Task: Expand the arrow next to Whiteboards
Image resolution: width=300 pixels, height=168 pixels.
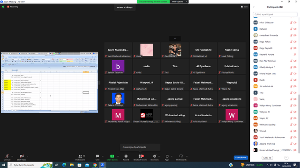Action: (x=187, y=156)
